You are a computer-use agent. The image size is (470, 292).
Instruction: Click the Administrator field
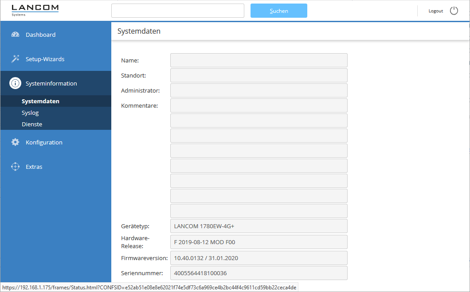258,90
